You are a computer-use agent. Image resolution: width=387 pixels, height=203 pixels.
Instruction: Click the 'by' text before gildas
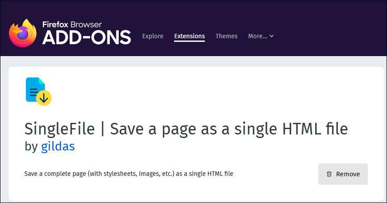(31, 146)
